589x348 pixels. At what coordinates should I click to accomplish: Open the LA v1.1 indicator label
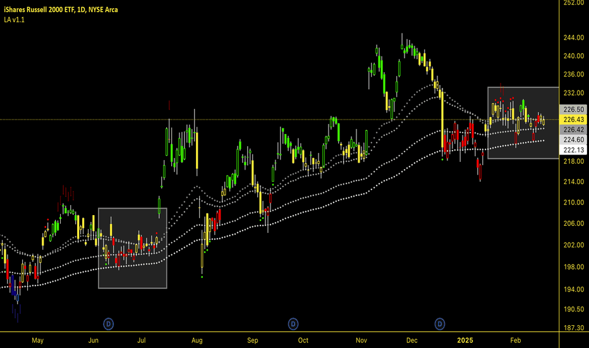[15, 20]
